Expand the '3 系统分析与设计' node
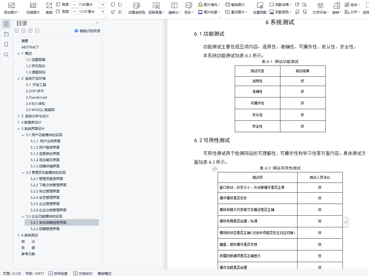Viewport: 369px width, 276px height. coord(19,116)
